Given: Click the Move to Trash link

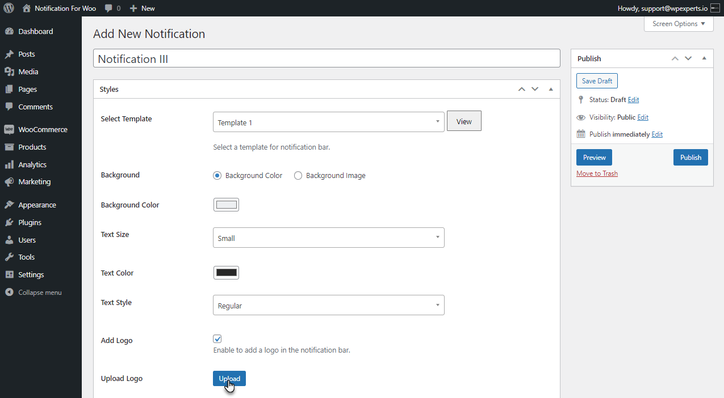Looking at the screenshot, I should pos(597,173).
